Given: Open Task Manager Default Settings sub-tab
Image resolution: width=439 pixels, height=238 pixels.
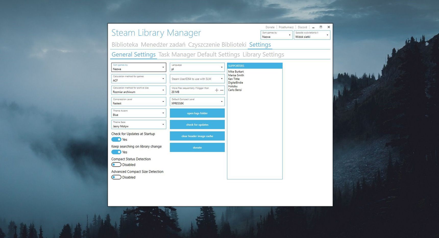Looking at the screenshot, I should (x=199, y=55).
